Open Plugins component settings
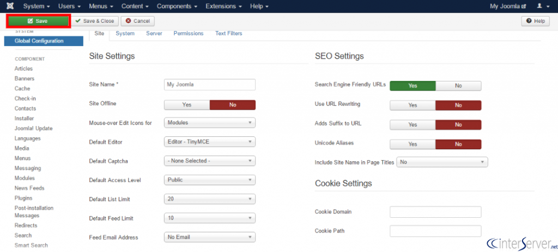 tap(23, 198)
